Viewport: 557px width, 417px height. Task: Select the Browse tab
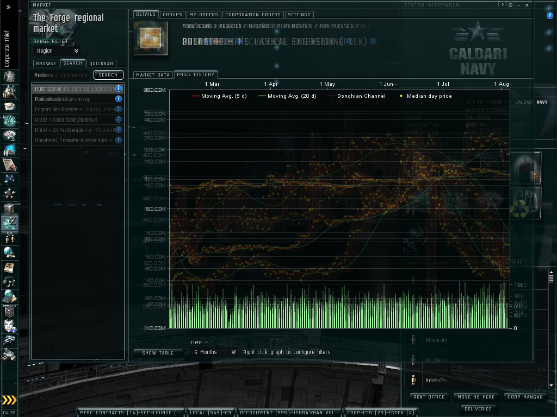click(x=46, y=64)
